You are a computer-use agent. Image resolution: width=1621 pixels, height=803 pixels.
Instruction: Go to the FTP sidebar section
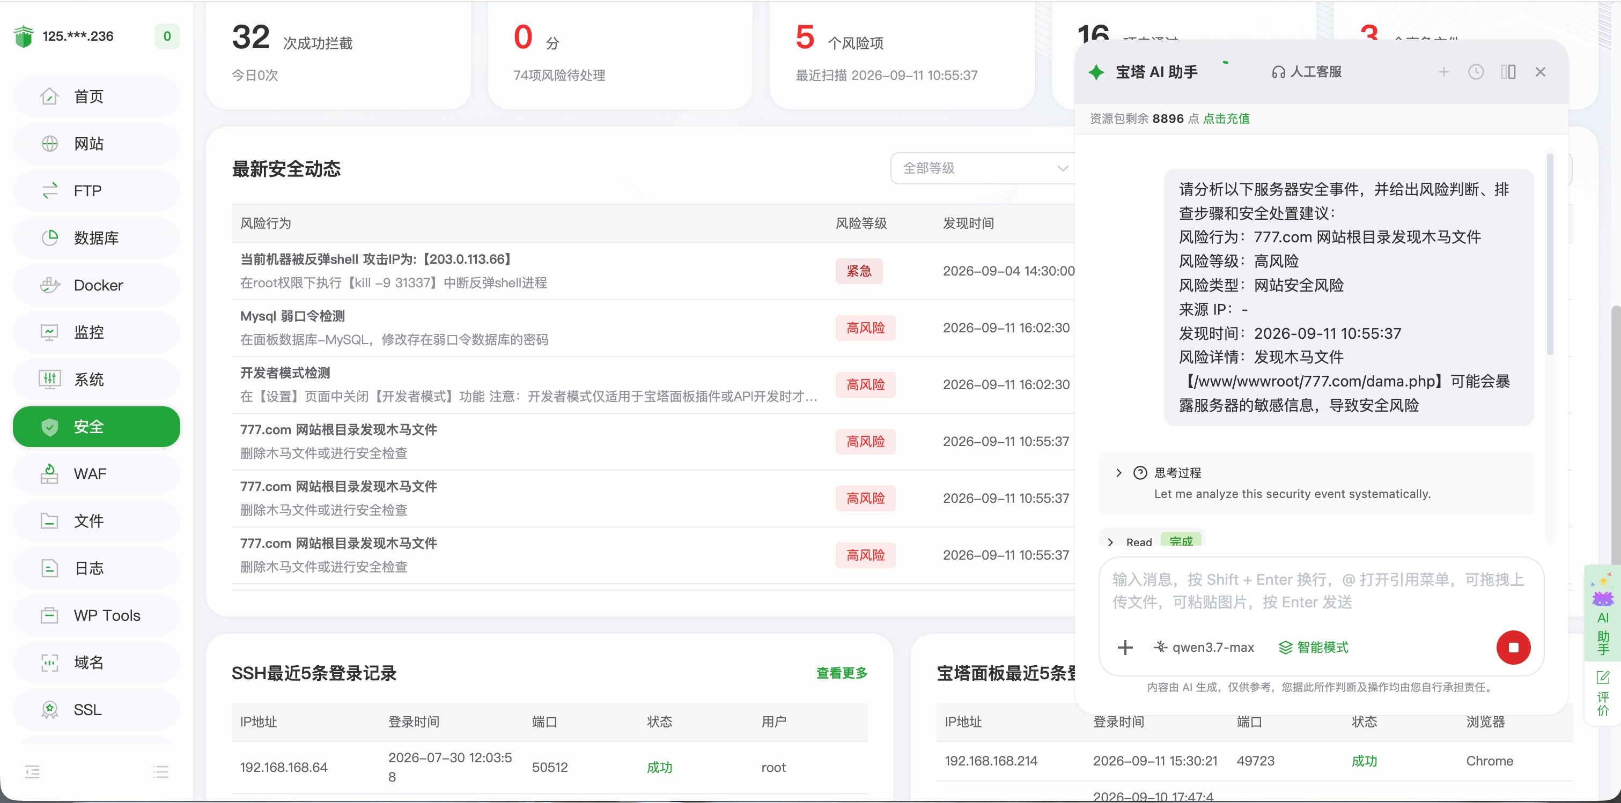[x=96, y=190]
